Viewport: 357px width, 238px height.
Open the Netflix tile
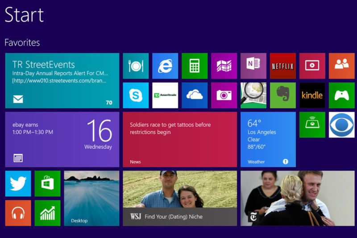283,66
